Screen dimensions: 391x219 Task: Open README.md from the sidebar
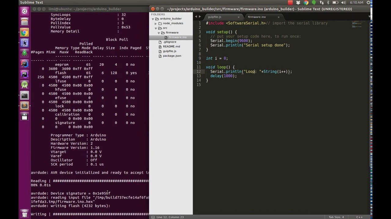[x=171, y=47]
